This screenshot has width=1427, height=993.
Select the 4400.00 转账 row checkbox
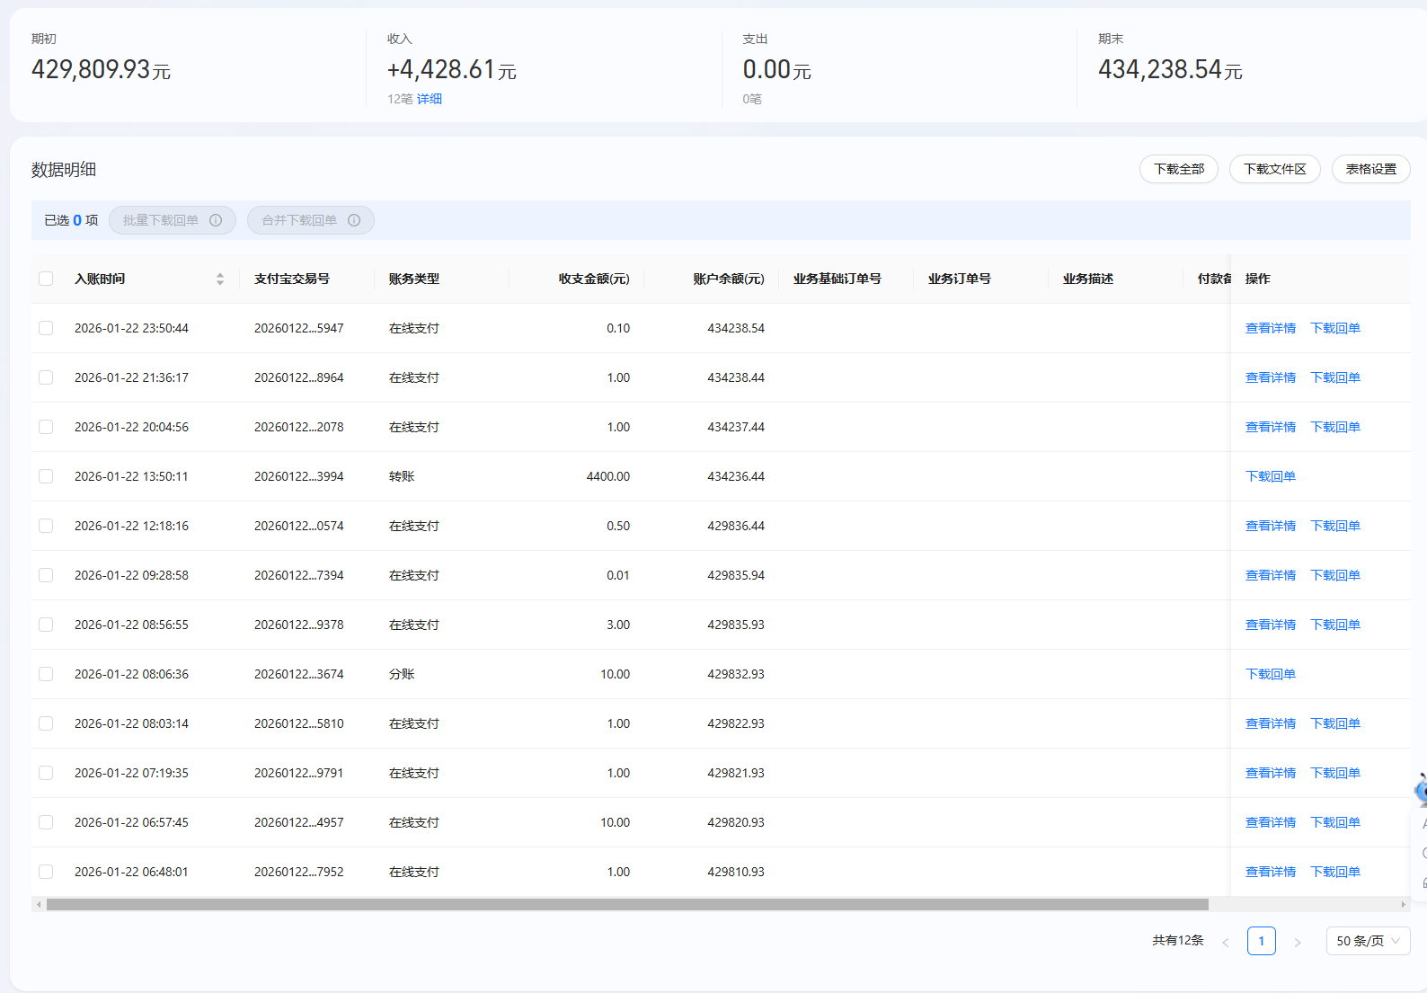46,476
